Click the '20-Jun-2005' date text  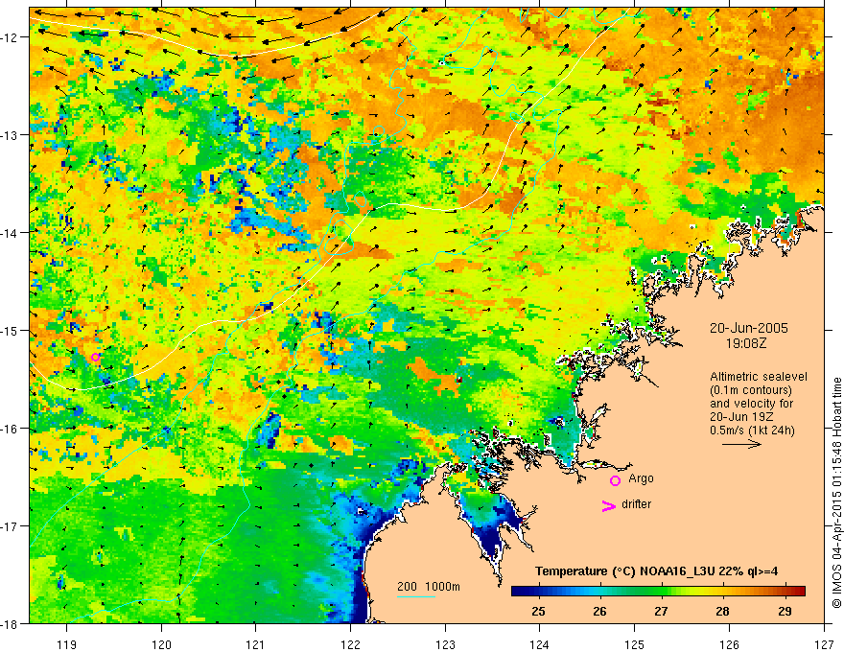tap(749, 328)
